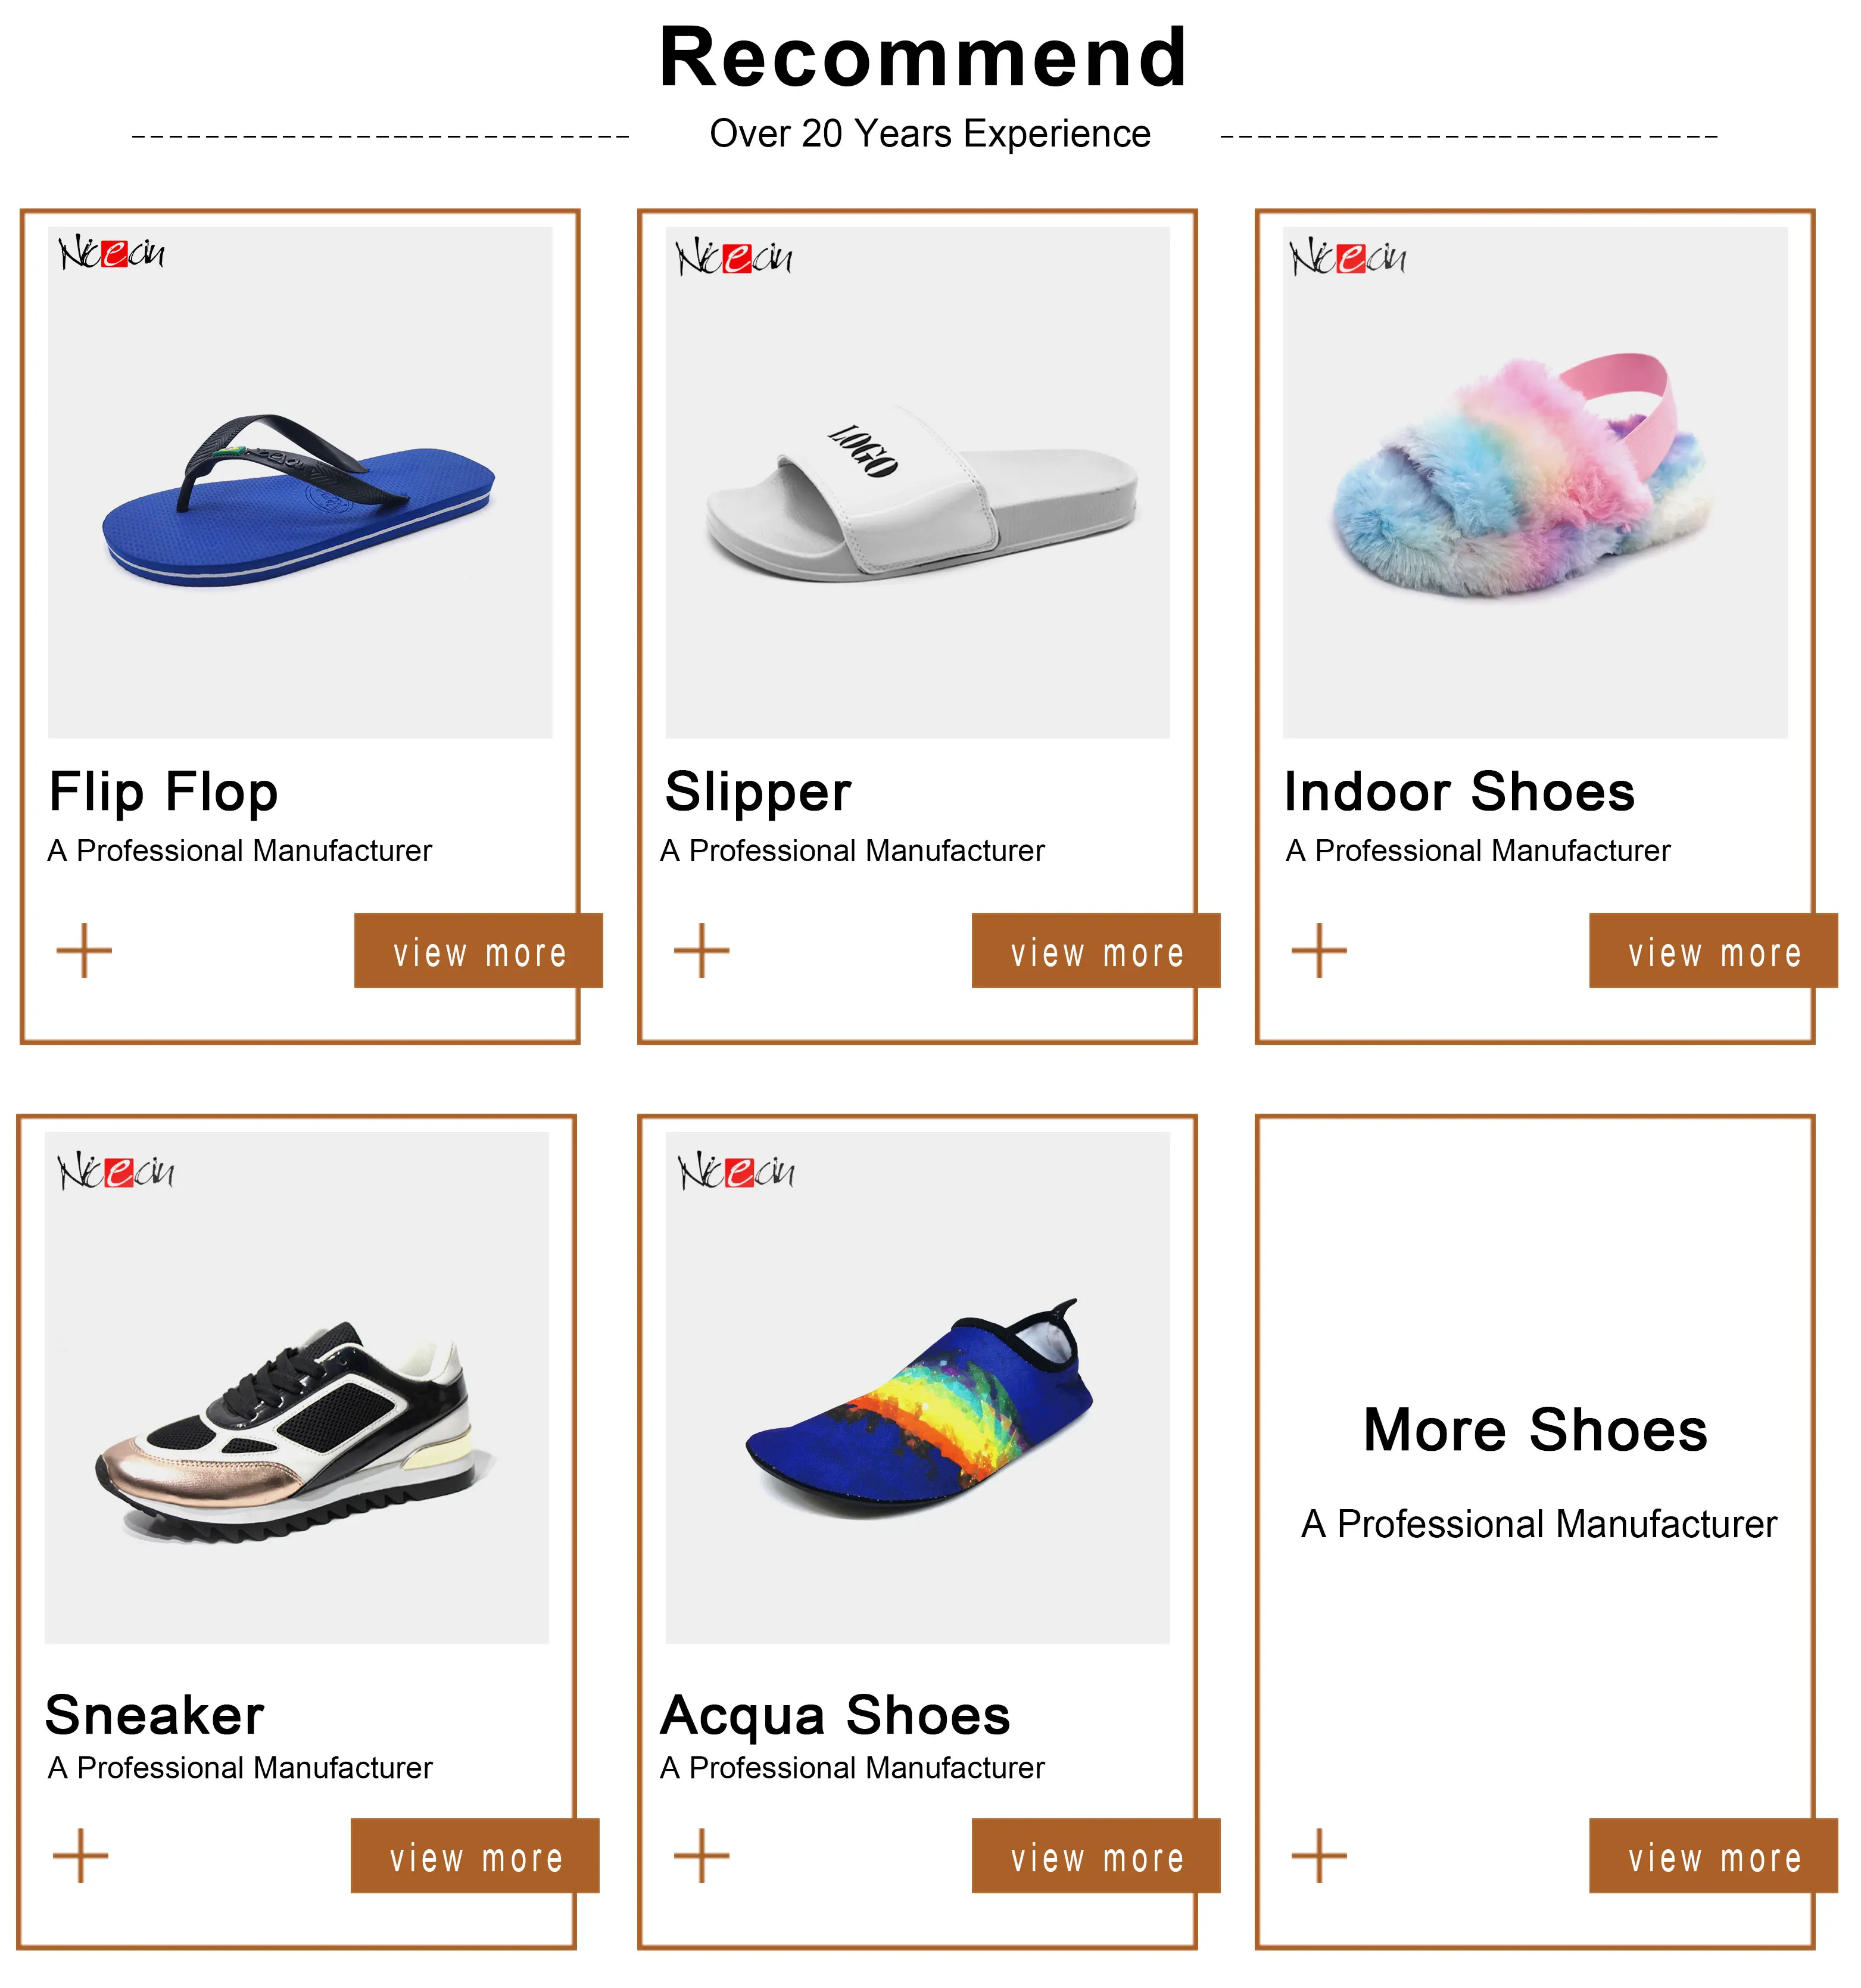Click the Neecin logo on sneaker image
Viewport: 1861px width, 1988px height.
(x=116, y=1171)
